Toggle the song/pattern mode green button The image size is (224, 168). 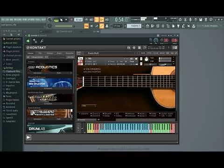pyautogui.click(x=56, y=20)
